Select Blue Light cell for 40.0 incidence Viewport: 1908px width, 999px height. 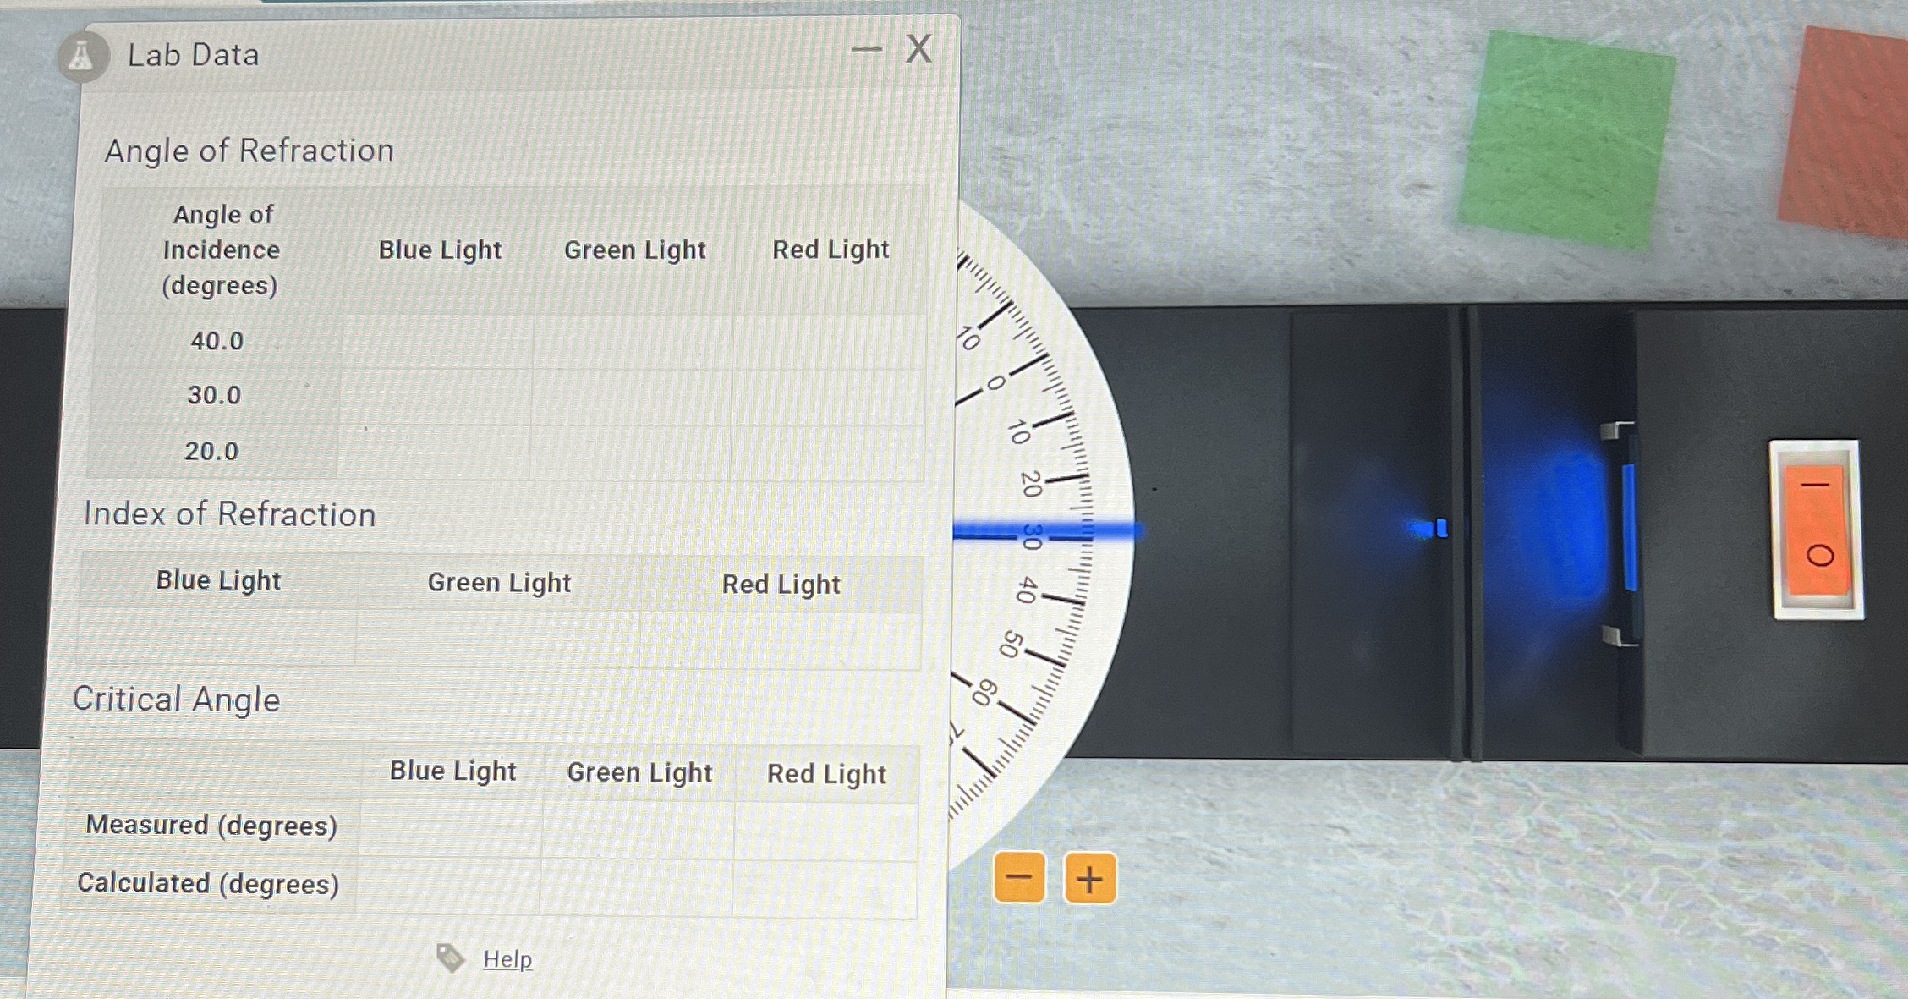[x=437, y=342]
